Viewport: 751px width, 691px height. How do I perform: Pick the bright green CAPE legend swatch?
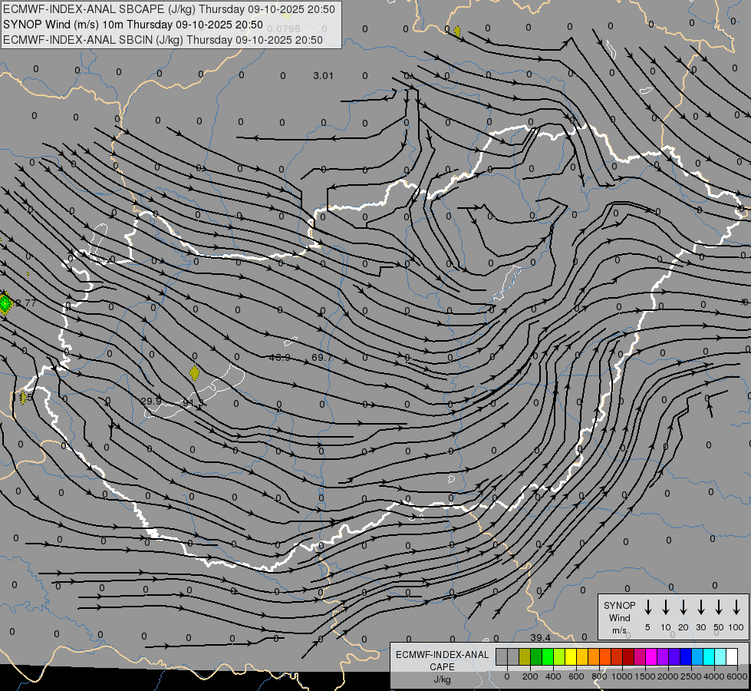[x=548, y=656]
